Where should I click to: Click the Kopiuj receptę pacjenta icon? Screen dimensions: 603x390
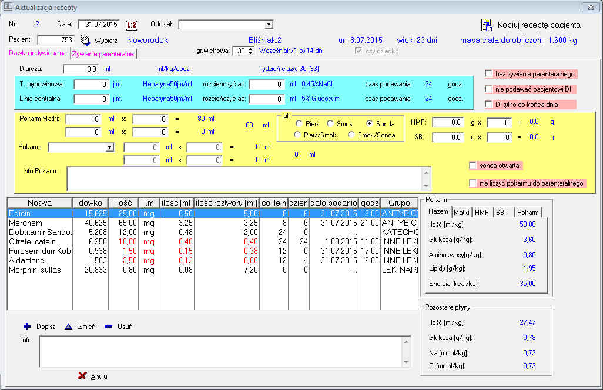pyautogui.click(x=487, y=25)
